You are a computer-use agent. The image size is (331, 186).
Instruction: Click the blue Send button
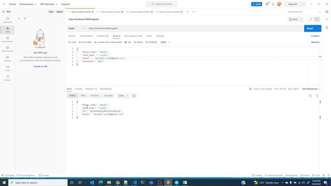coord(310,28)
